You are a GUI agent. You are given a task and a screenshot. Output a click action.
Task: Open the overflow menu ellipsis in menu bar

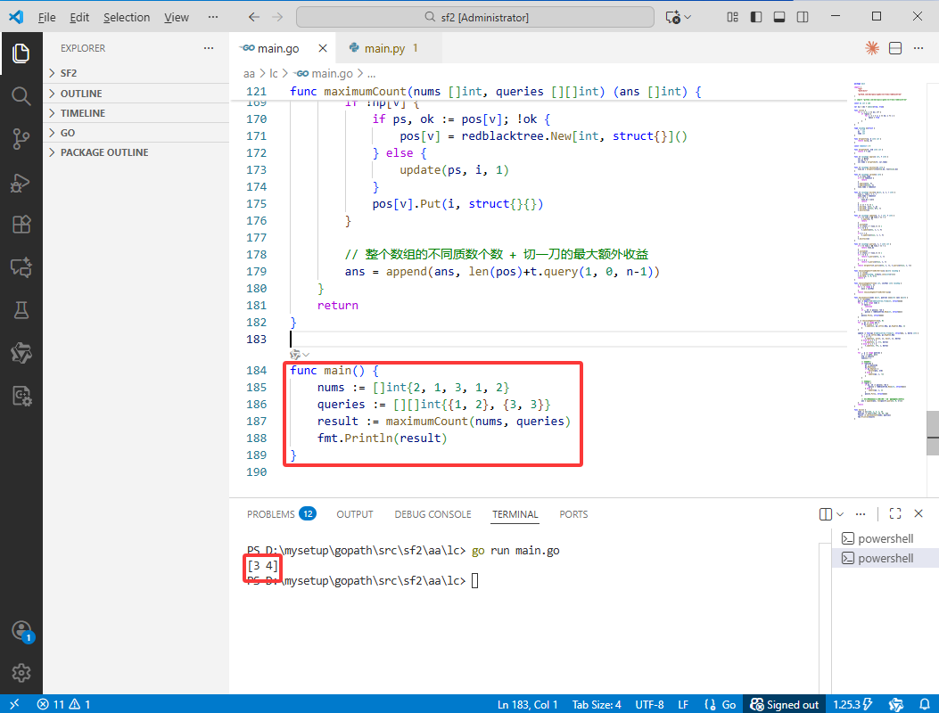pyautogui.click(x=212, y=17)
